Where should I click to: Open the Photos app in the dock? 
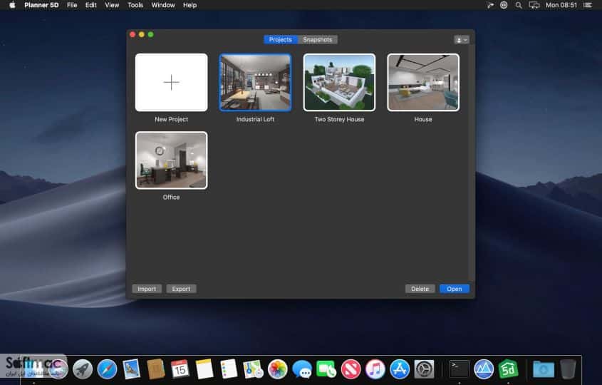pyautogui.click(x=278, y=369)
